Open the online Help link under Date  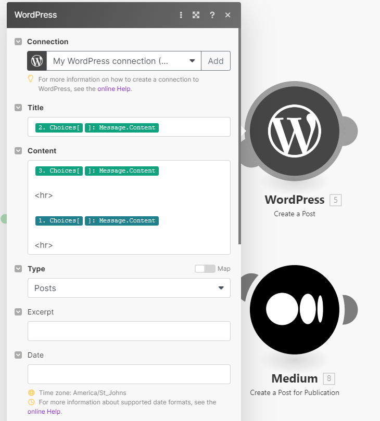[x=44, y=412]
